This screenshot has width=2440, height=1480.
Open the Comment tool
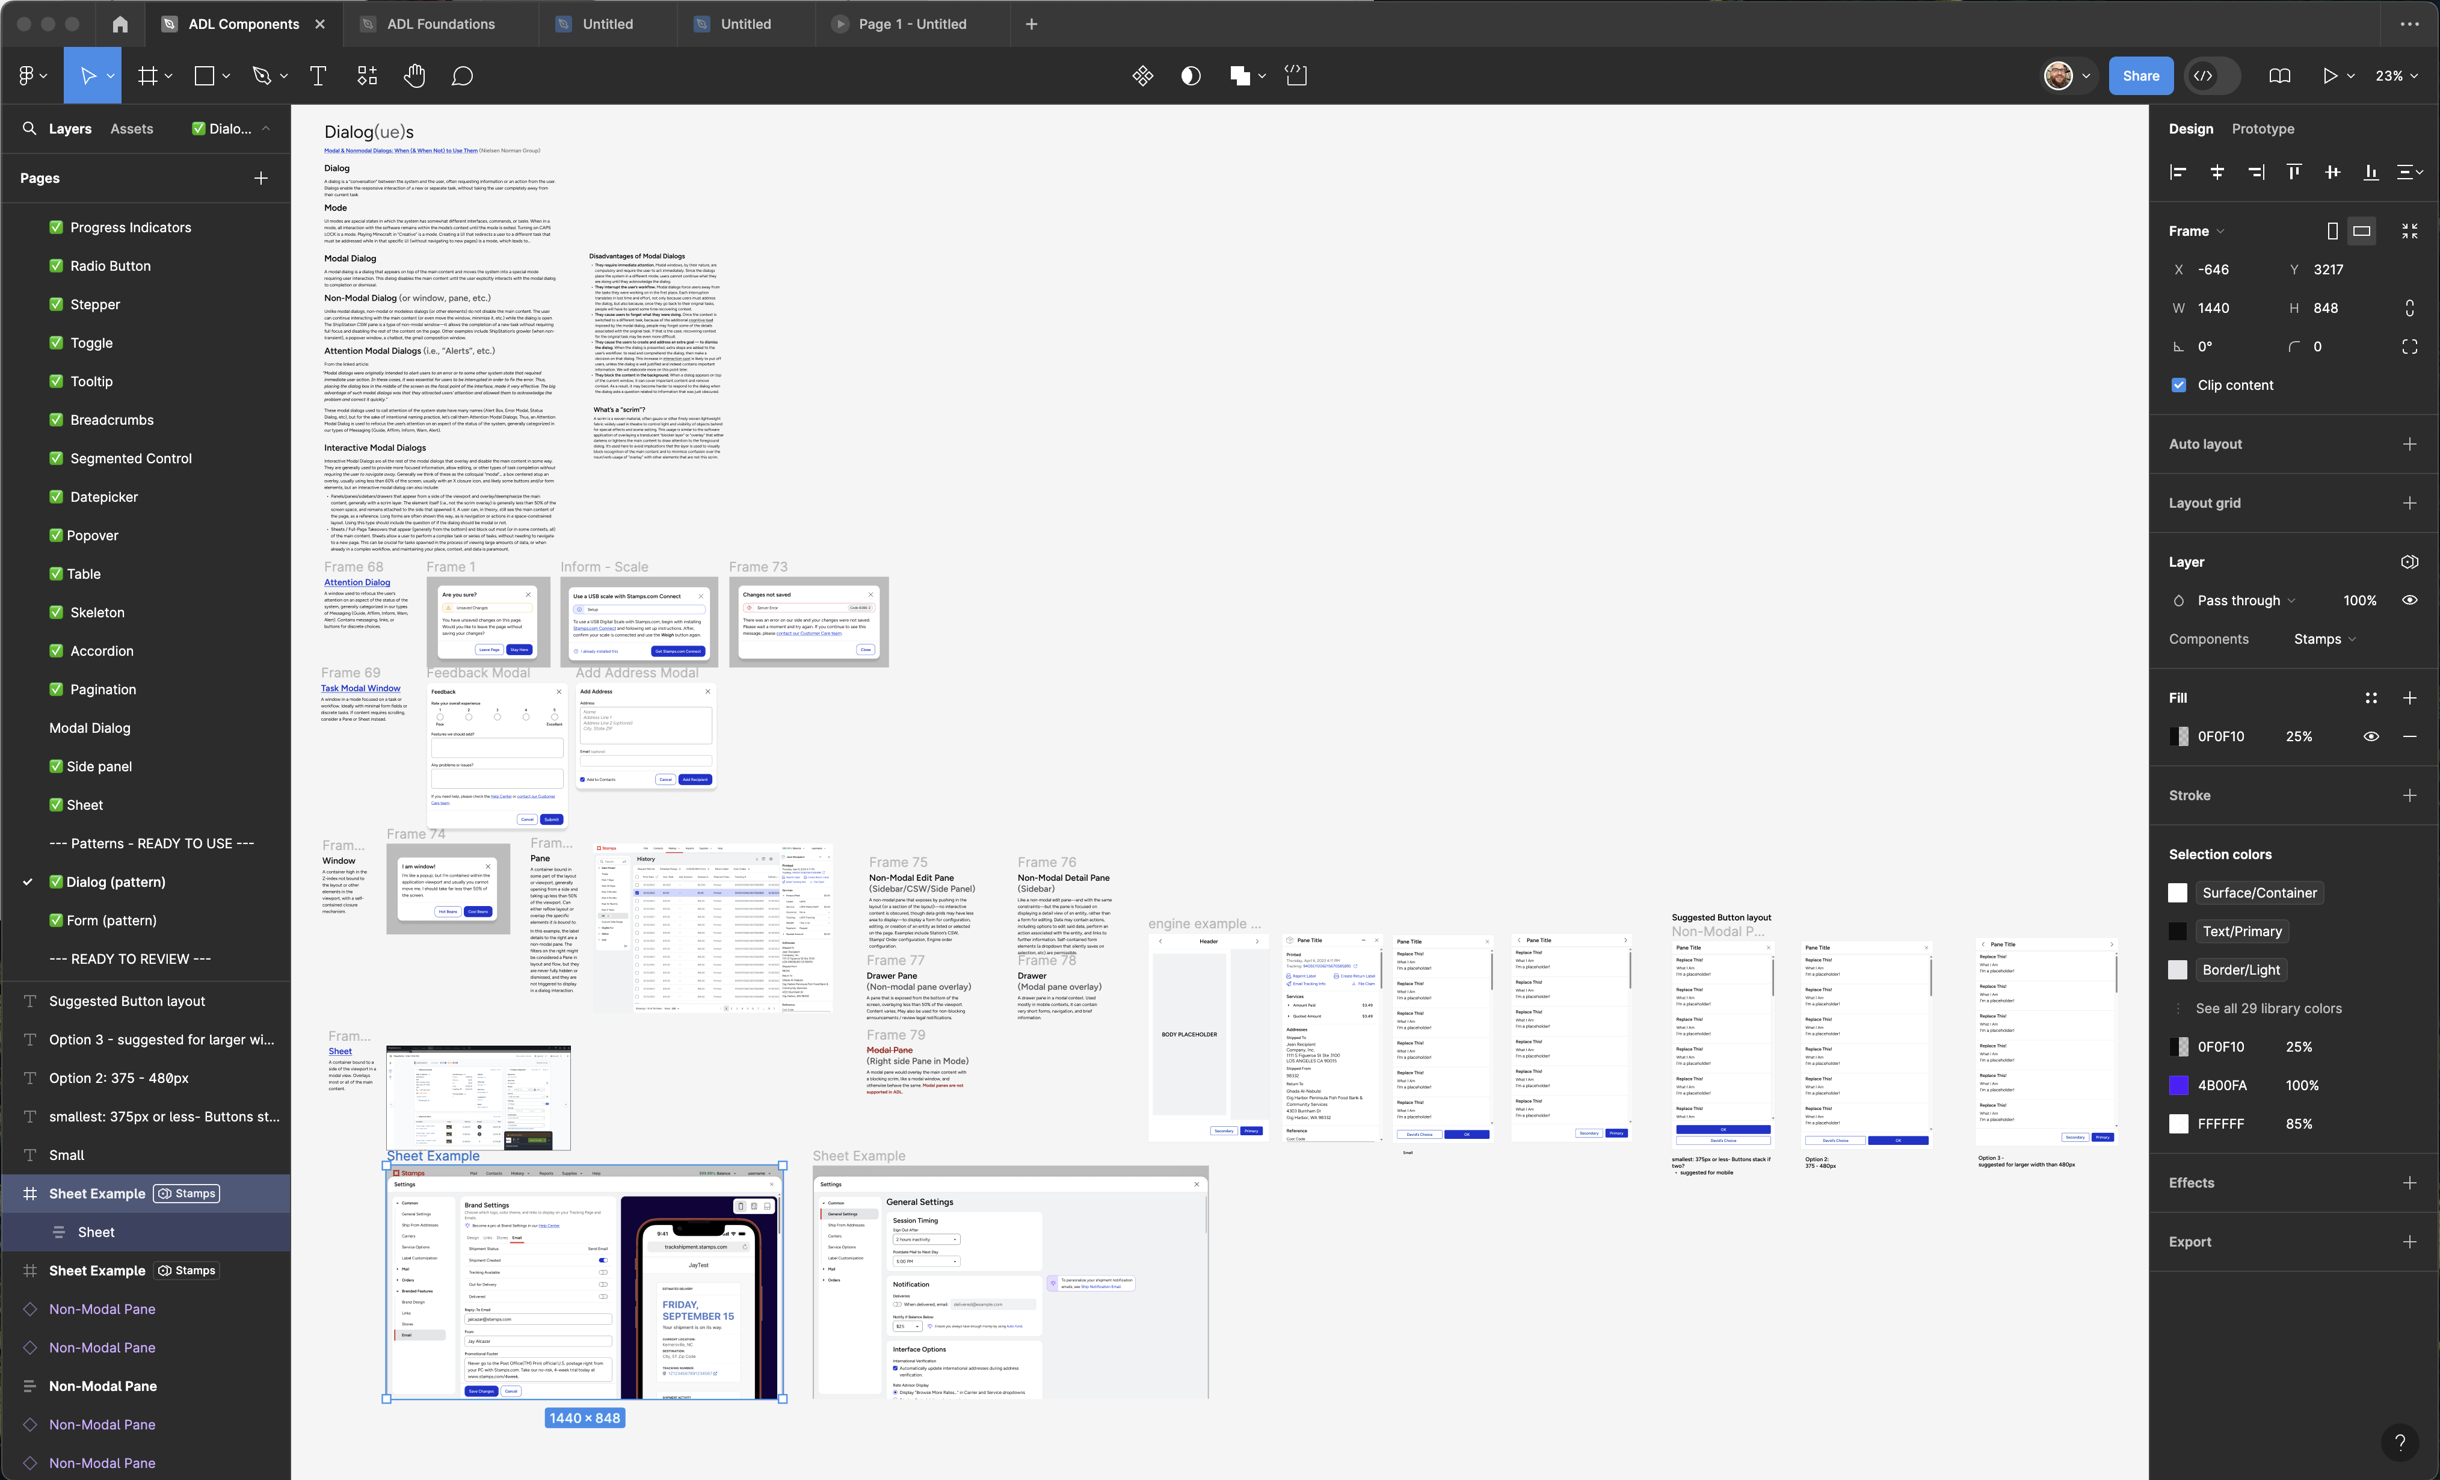(461, 75)
